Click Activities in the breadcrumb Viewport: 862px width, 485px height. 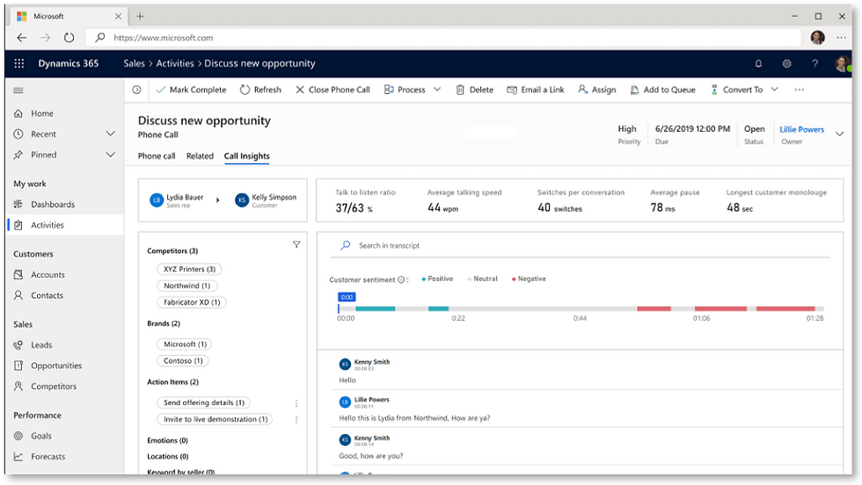pos(175,63)
